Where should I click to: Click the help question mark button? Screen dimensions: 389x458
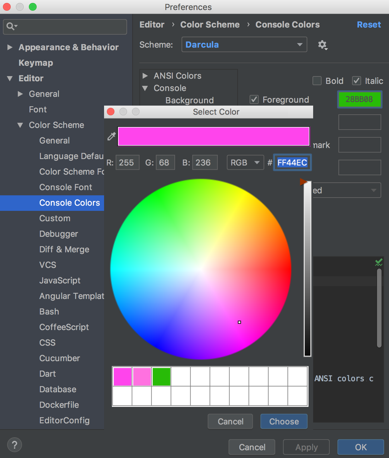pos(15,445)
